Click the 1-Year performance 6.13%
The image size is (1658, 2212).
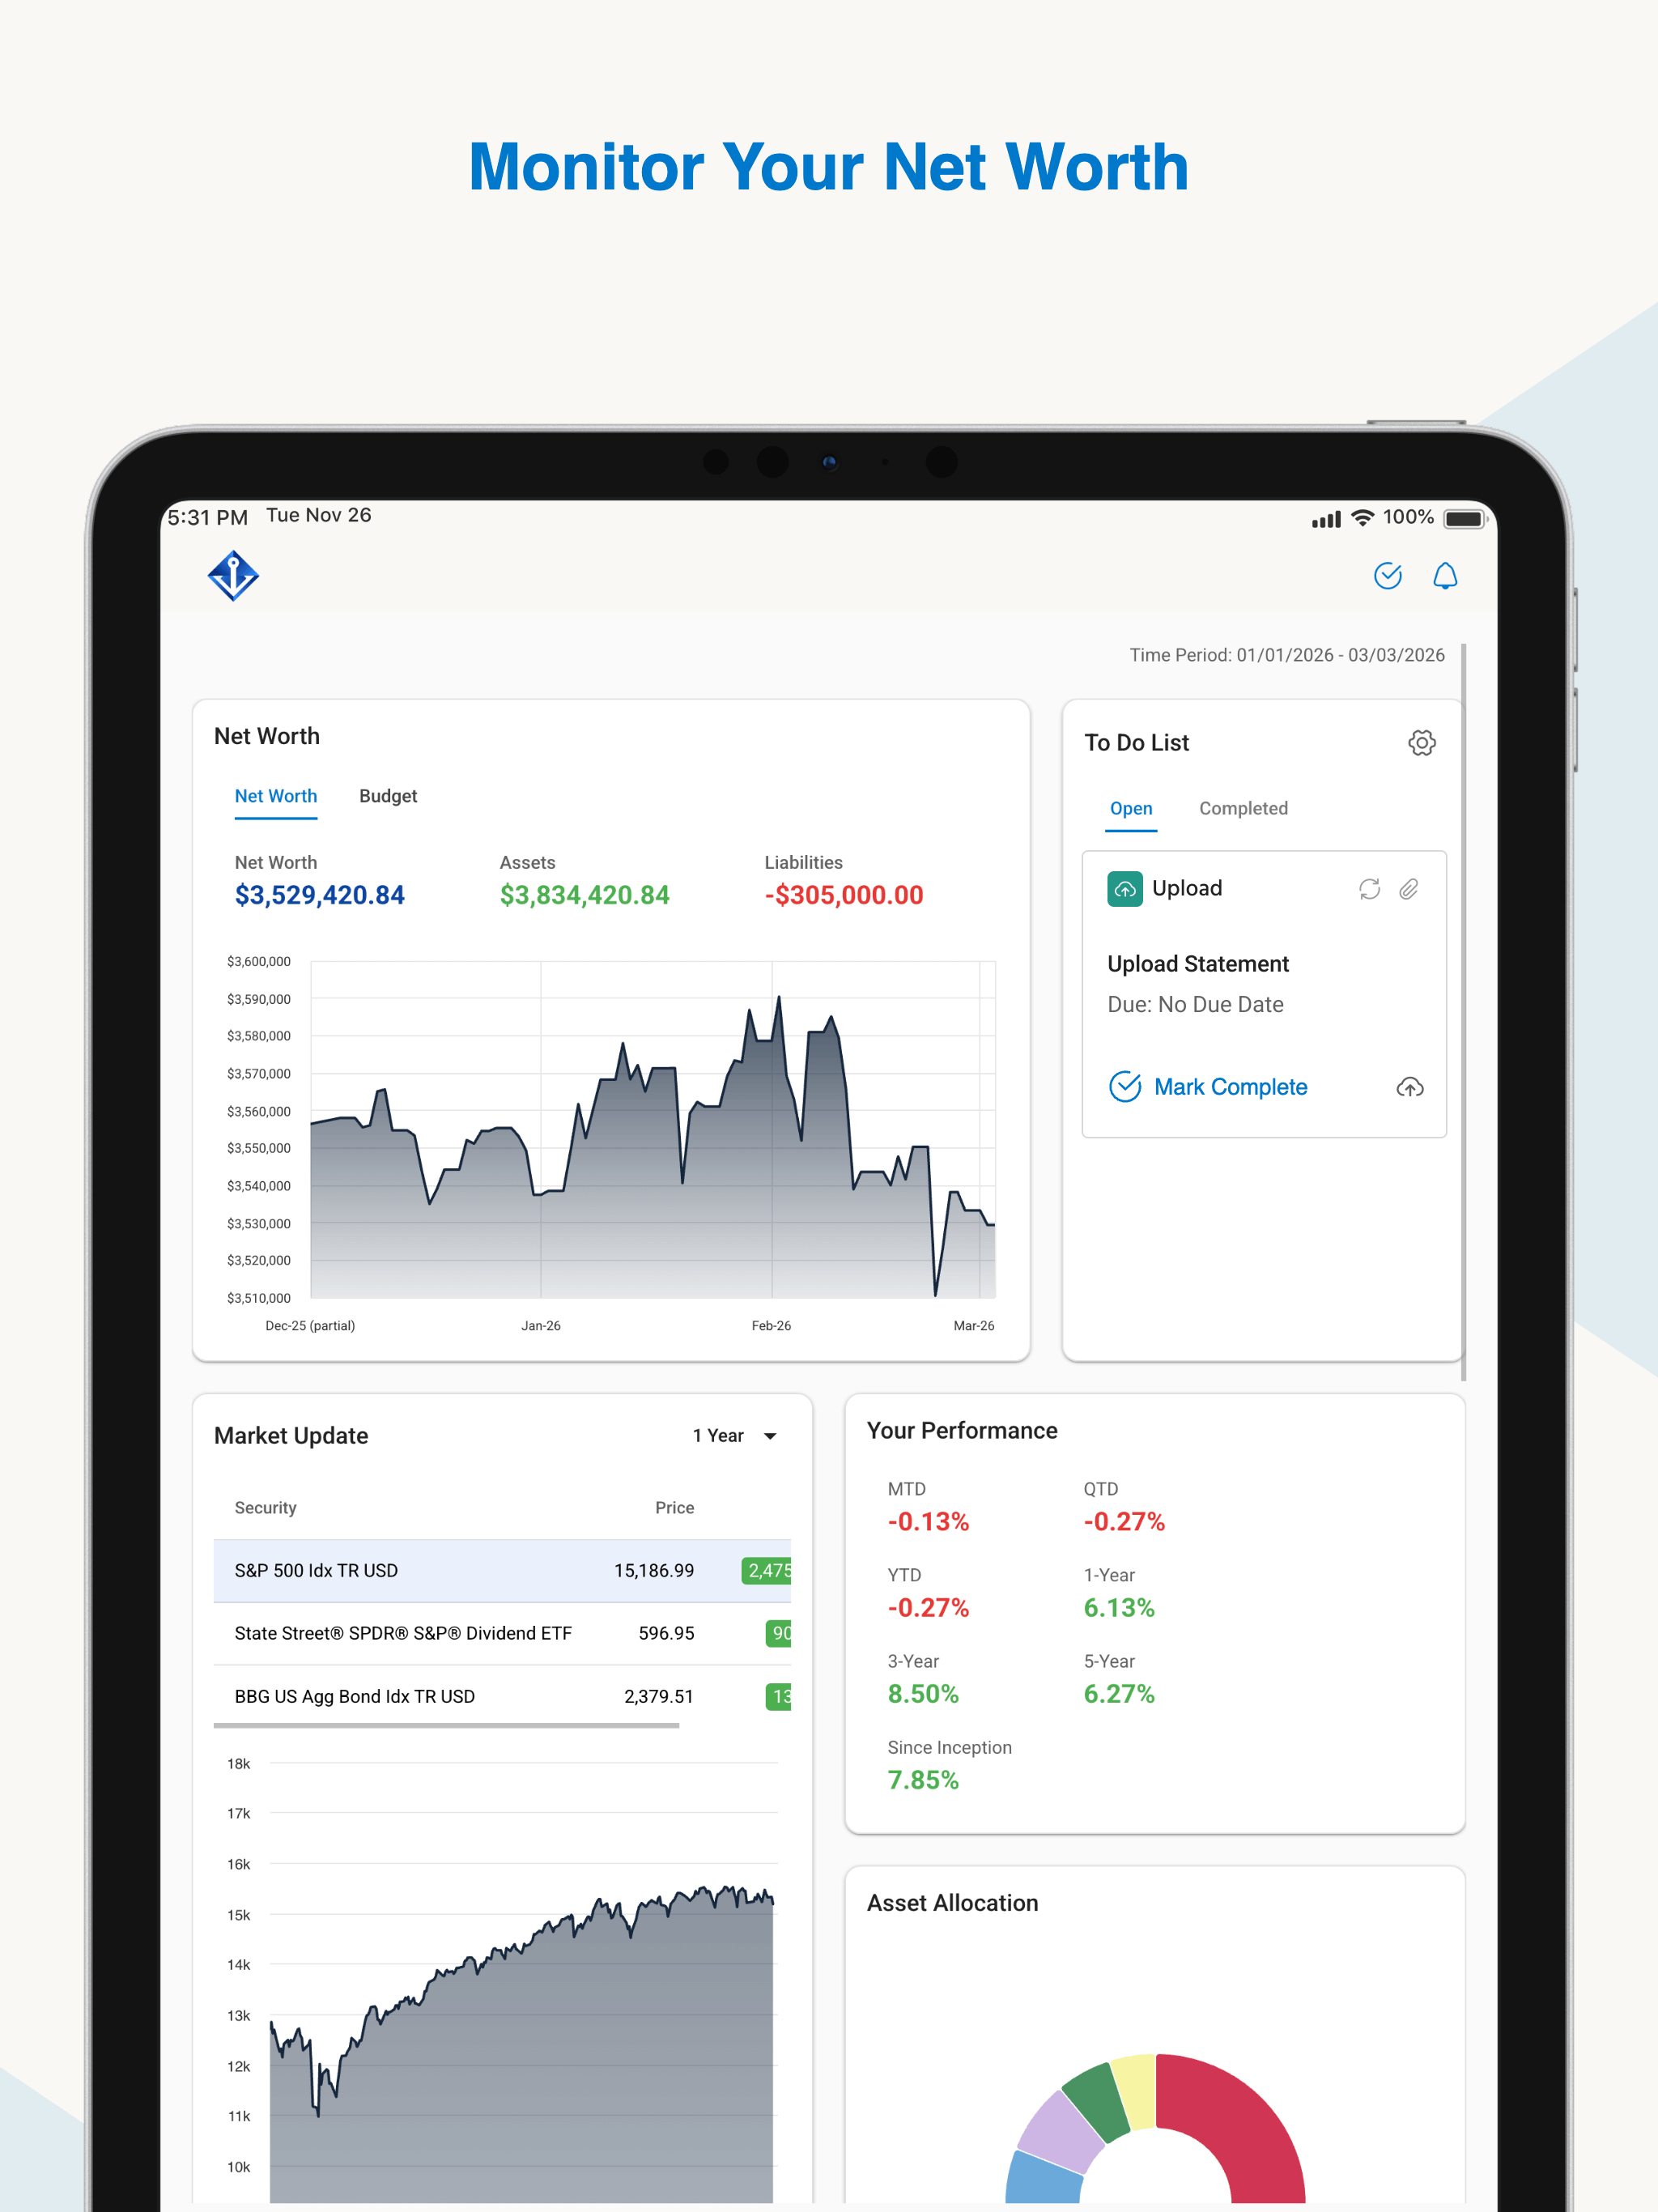pos(1119,1607)
